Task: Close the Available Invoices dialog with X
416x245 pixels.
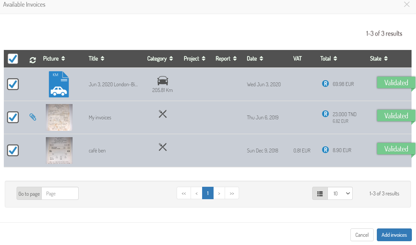Action: 407,4
